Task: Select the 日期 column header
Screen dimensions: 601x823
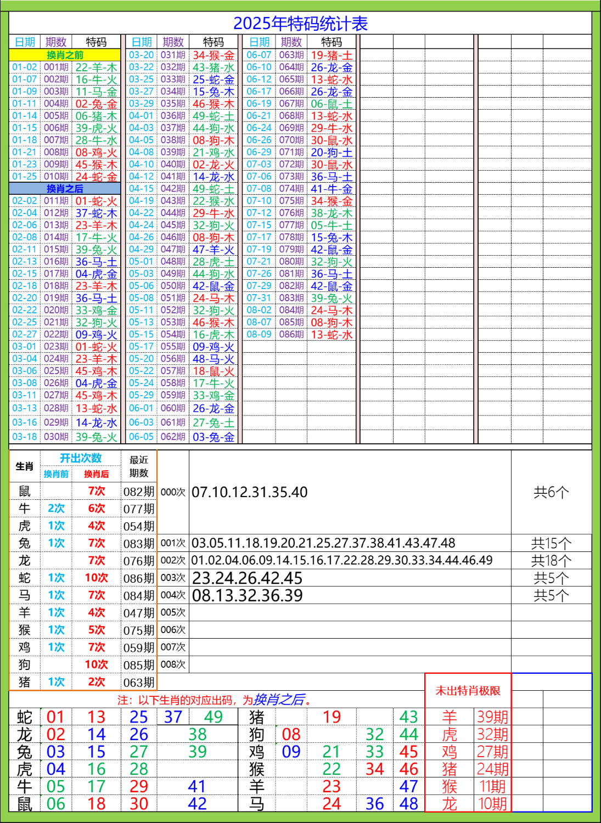Action: coord(25,40)
